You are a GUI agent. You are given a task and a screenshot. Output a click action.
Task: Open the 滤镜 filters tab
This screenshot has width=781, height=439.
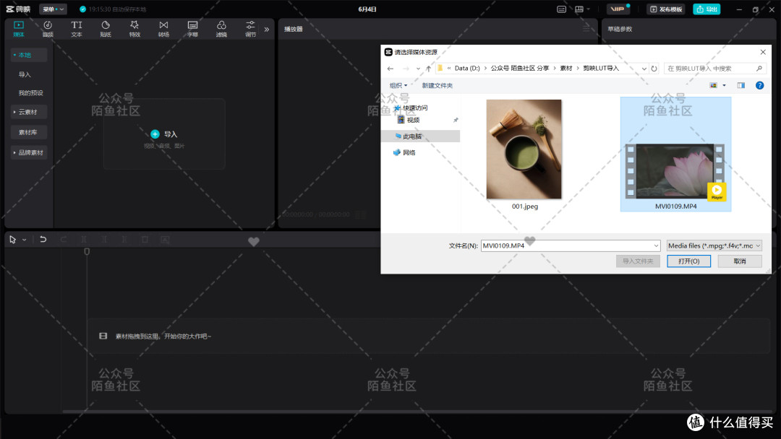point(222,29)
